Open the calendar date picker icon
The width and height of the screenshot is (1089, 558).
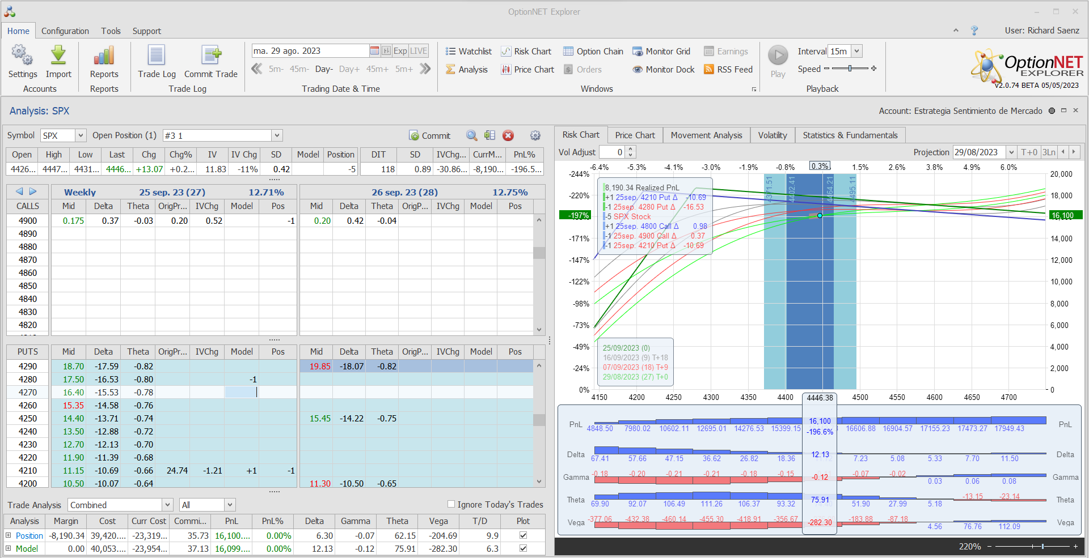(x=374, y=51)
